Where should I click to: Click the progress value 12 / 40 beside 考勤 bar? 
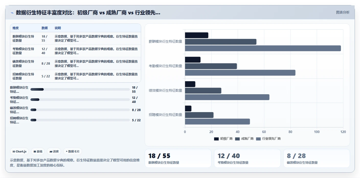click(x=135, y=100)
